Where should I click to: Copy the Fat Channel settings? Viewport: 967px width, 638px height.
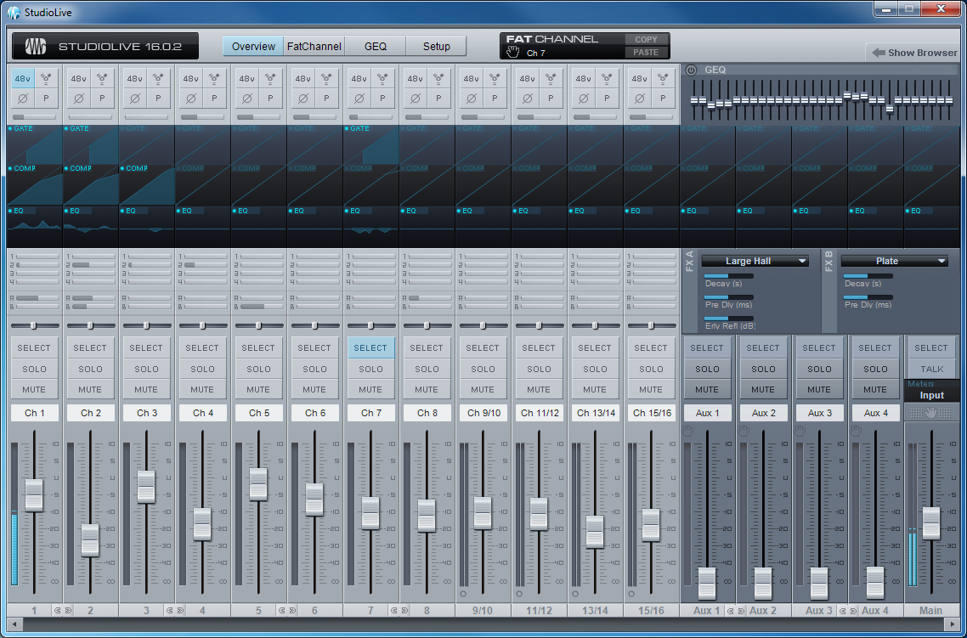click(647, 39)
